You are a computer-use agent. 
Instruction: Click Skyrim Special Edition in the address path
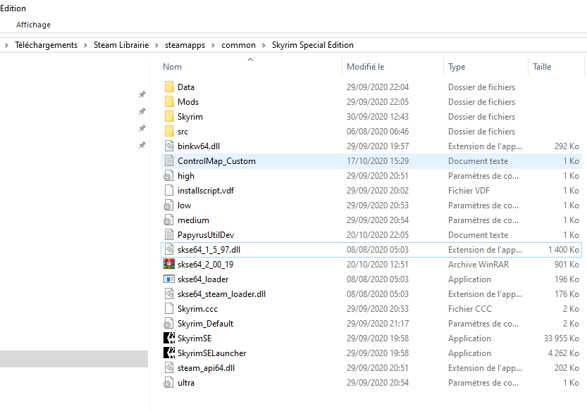313,45
